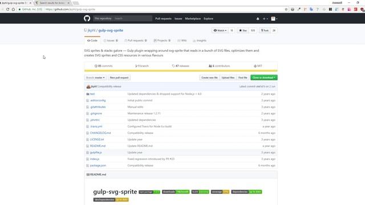
Task: Open the gulpfile.js file
Action: (x=96, y=153)
